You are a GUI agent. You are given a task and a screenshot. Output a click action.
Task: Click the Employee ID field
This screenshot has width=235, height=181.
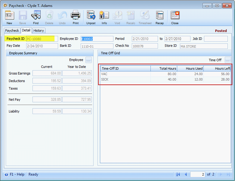97,39
